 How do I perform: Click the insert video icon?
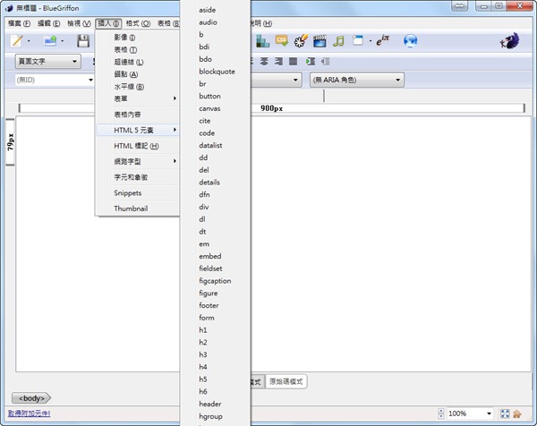(x=319, y=41)
